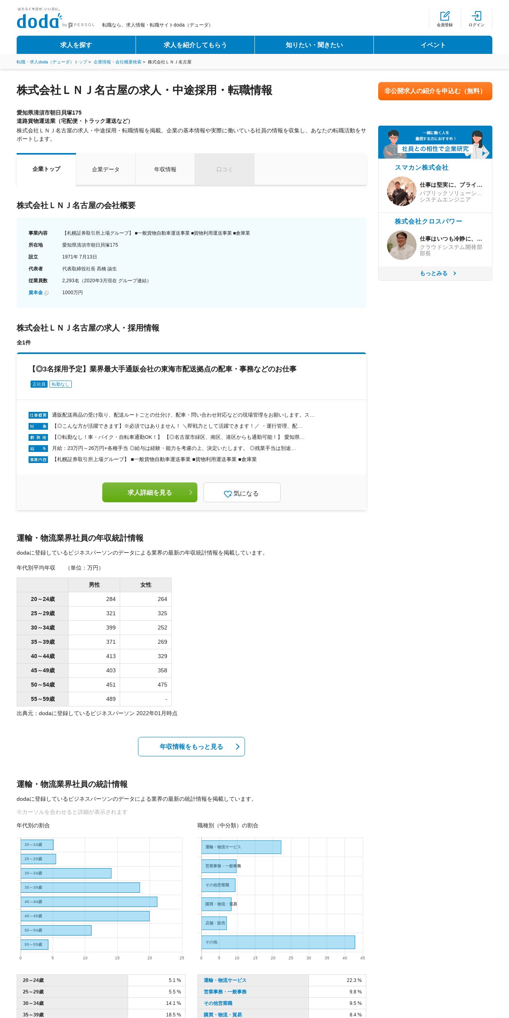This screenshot has width=509, height=1018.
Task: Open イベント navigation menu
Action: tap(433, 45)
